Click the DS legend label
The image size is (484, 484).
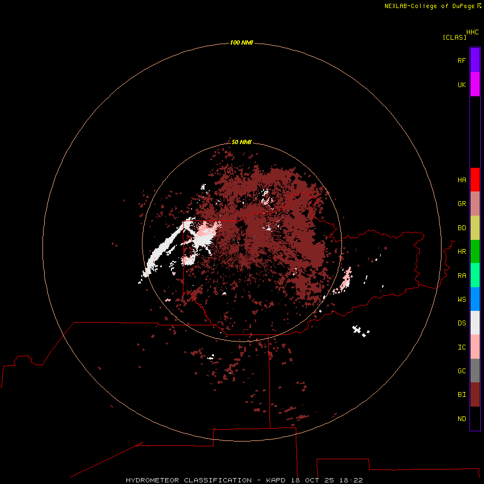(461, 323)
